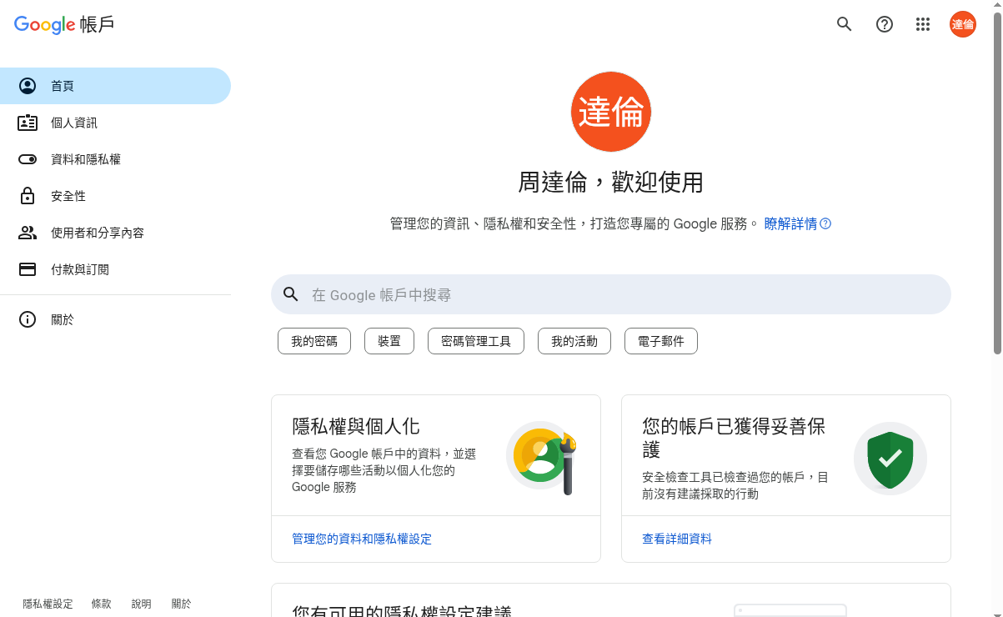Click the large 達倫 profile picture
Image resolution: width=1003 pixels, height=617 pixels.
(611, 112)
